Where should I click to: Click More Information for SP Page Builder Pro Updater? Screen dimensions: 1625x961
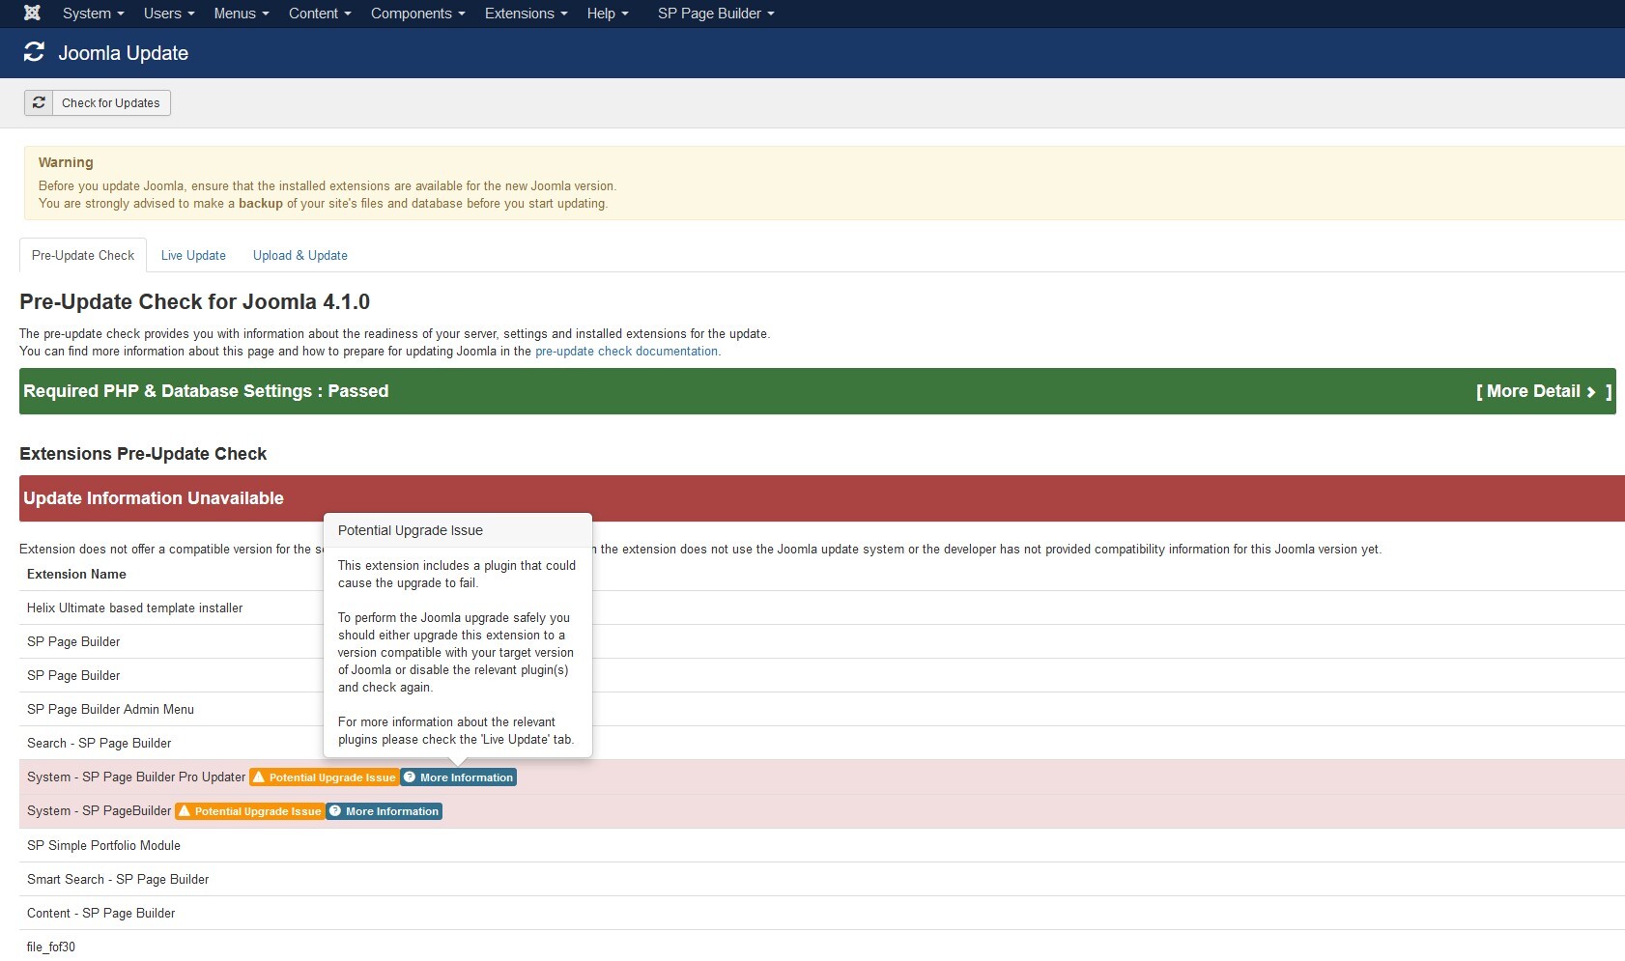pos(459,777)
